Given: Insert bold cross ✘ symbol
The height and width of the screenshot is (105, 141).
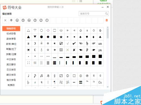Looking at the screenshot, I should click(74, 50).
